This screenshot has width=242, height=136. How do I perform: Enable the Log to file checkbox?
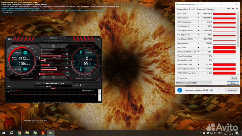tap(178, 78)
